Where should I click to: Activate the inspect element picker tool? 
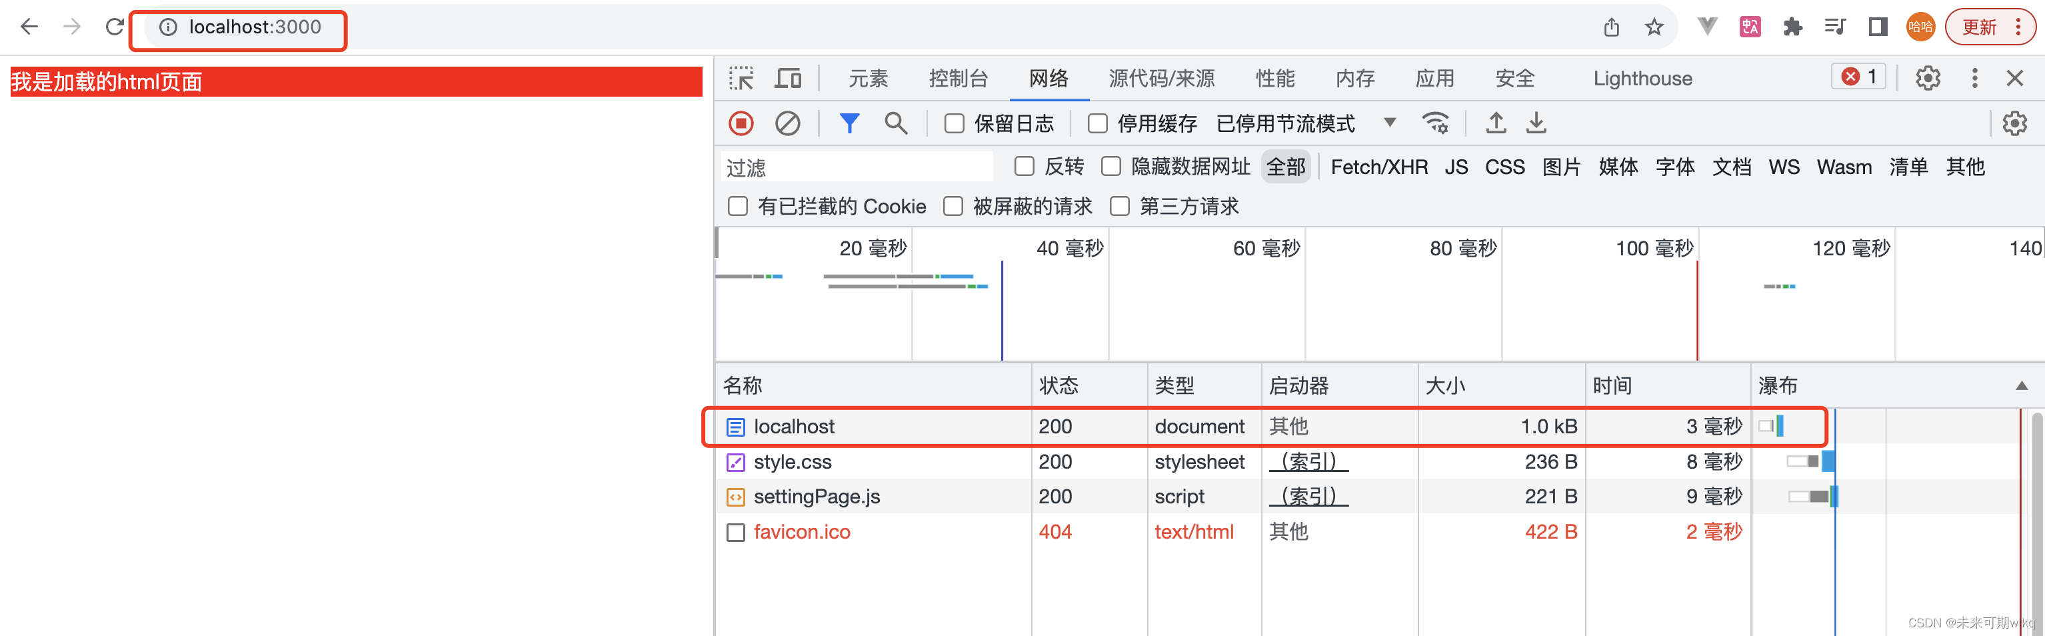741,78
